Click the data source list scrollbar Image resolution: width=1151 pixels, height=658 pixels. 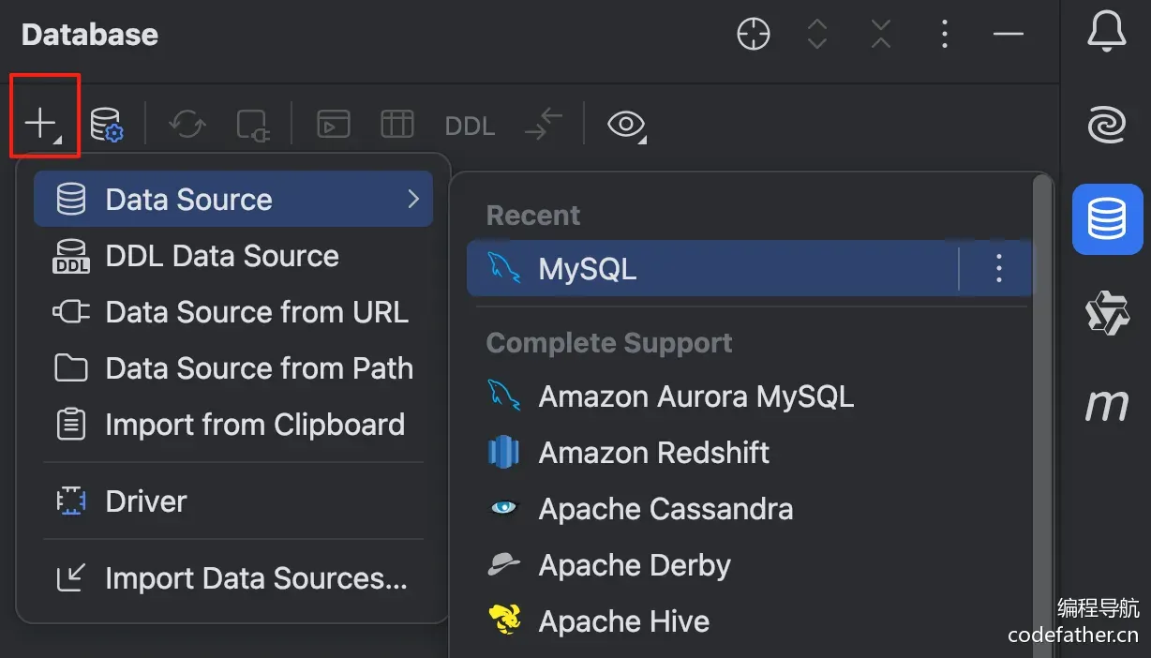(x=1040, y=417)
